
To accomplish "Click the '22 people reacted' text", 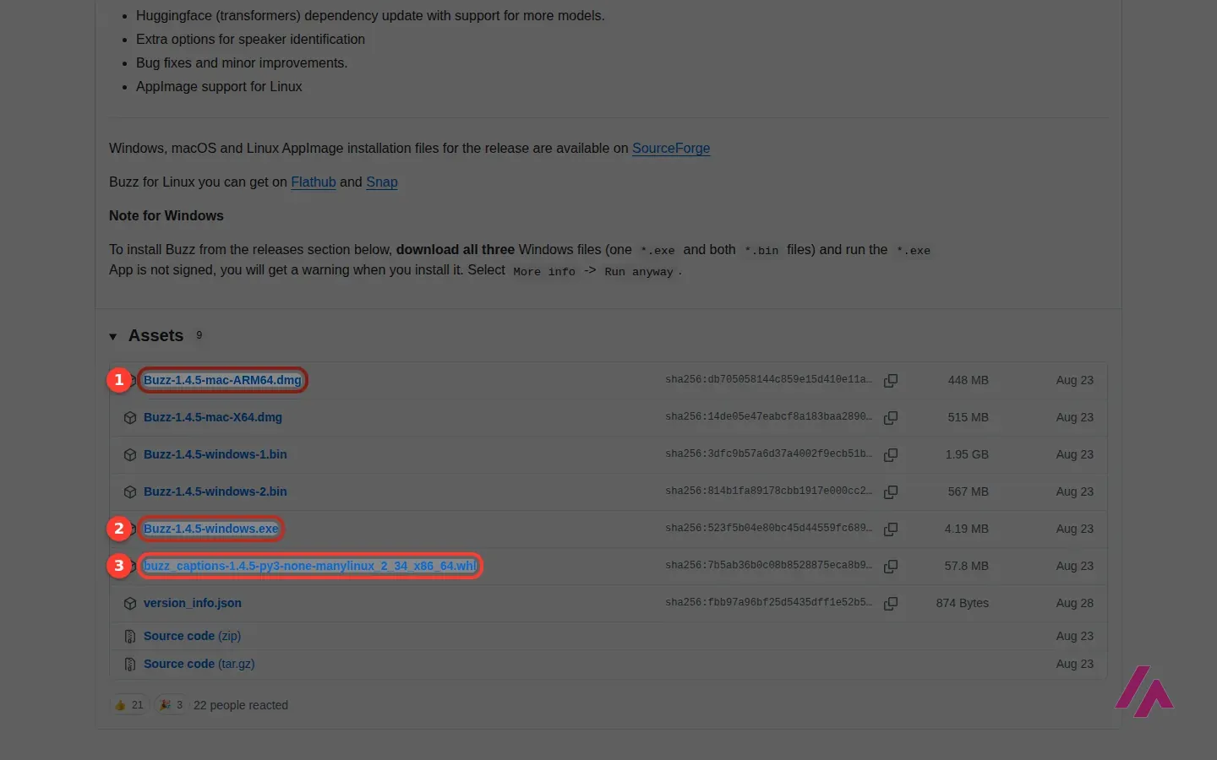I will point(241,705).
